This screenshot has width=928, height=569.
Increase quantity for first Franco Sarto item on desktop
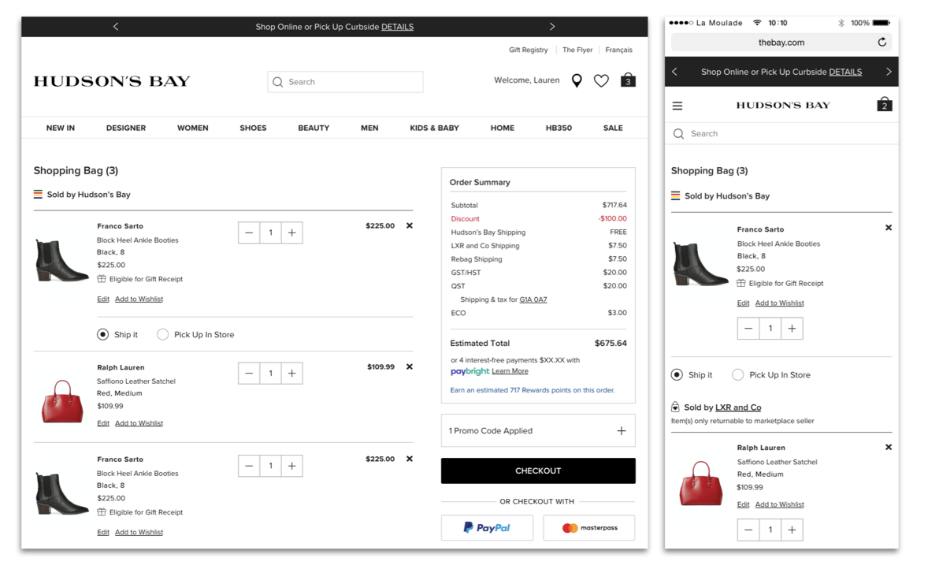pyautogui.click(x=291, y=232)
